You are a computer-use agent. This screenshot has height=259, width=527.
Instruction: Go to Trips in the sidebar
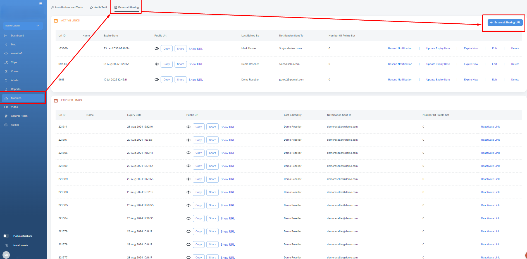(14, 62)
